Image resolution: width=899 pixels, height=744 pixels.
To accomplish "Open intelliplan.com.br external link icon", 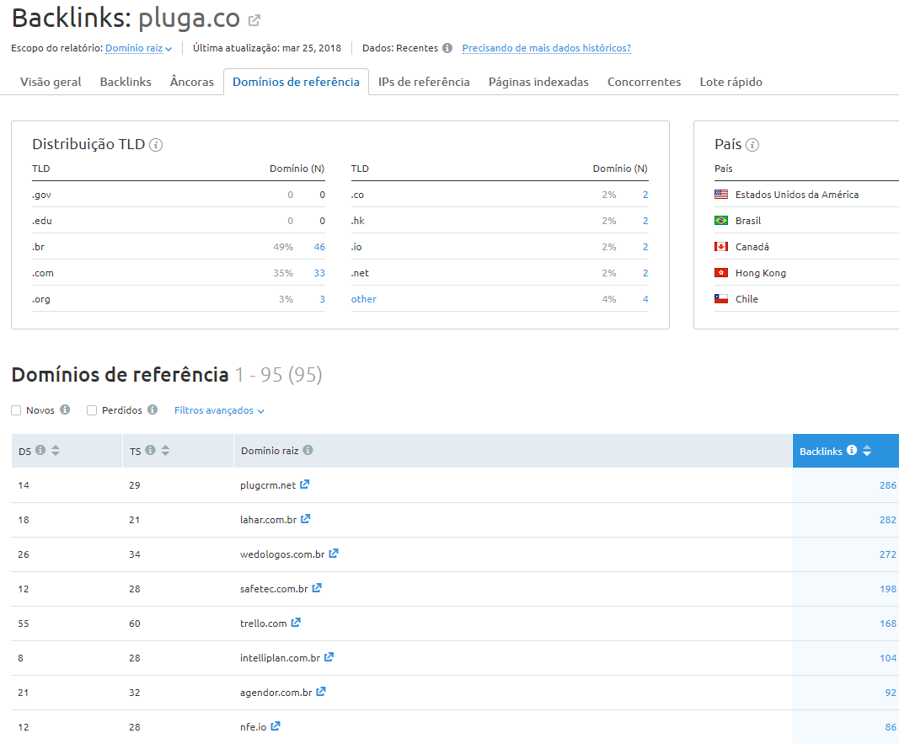I will click(329, 657).
